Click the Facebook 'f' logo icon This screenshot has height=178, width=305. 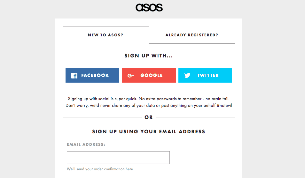[x=74, y=76]
